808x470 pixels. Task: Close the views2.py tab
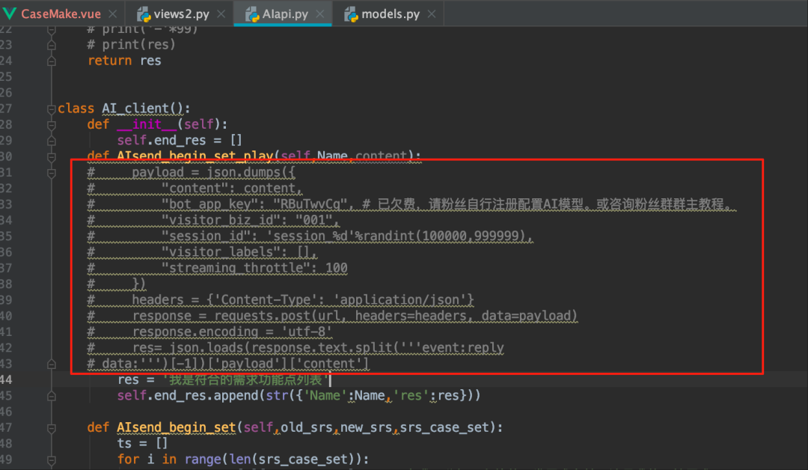[x=221, y=14]
